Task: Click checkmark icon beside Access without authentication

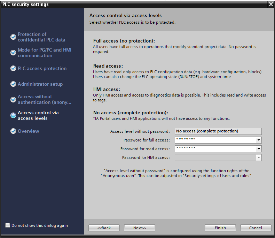Action: point(13,100)
